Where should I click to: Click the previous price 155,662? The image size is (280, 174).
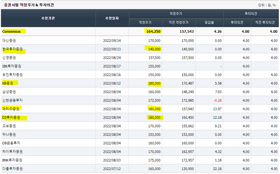tap(188, 126)
